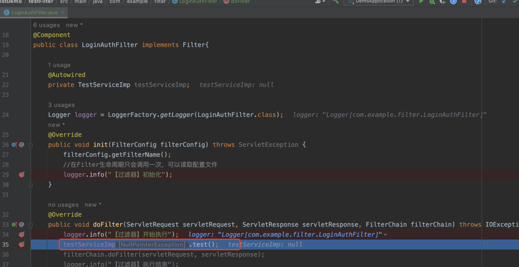This screenshot has height=267, width=519.
Task: Start debugging with the bug icon
Action: tap(432, 1)
